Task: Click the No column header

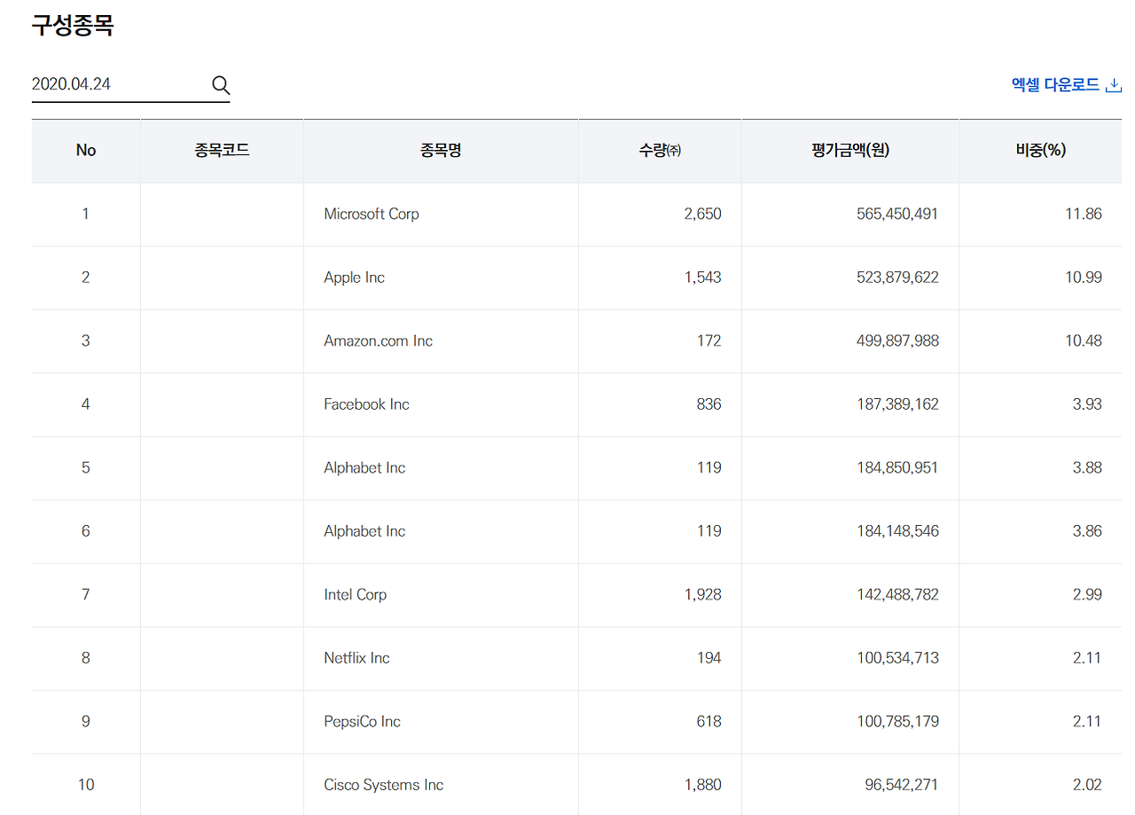Action: pos(86,151)
